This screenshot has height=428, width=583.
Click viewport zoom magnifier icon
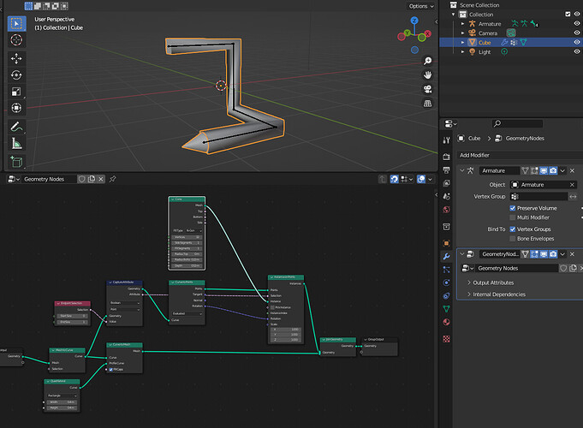427,61
